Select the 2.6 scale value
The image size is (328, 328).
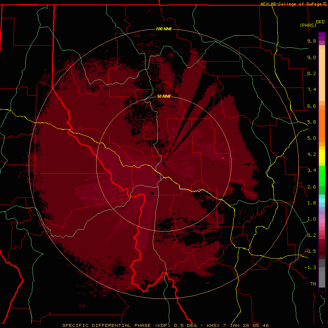tap(312, 187)
